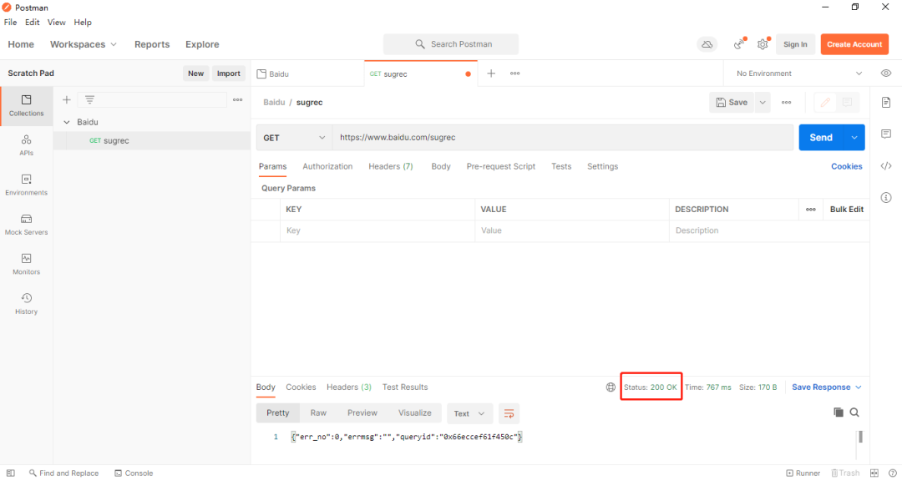Open the documentation icon in right sidebar
Viewport: 902px width, 481px height.
886,103
